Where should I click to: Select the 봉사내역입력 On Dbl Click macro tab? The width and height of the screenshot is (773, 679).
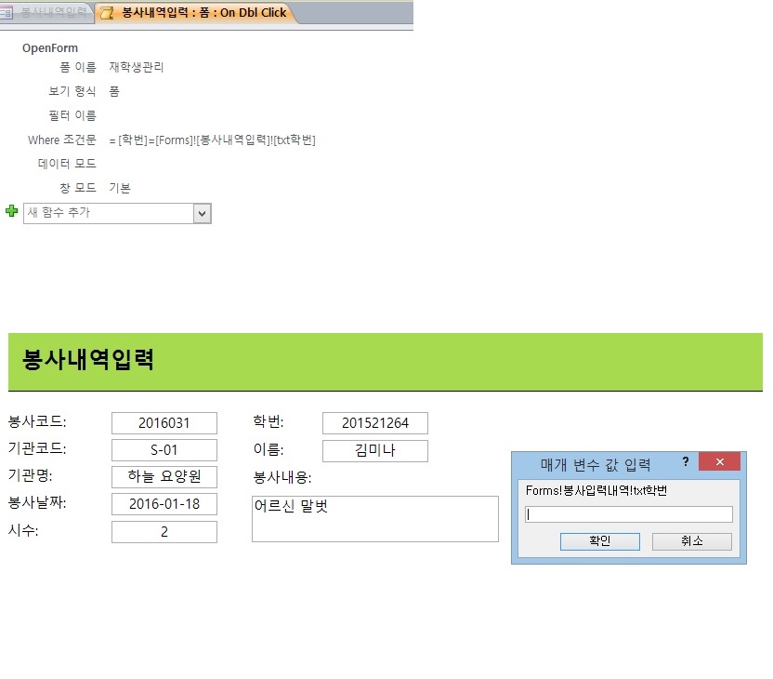click(202, 13)
